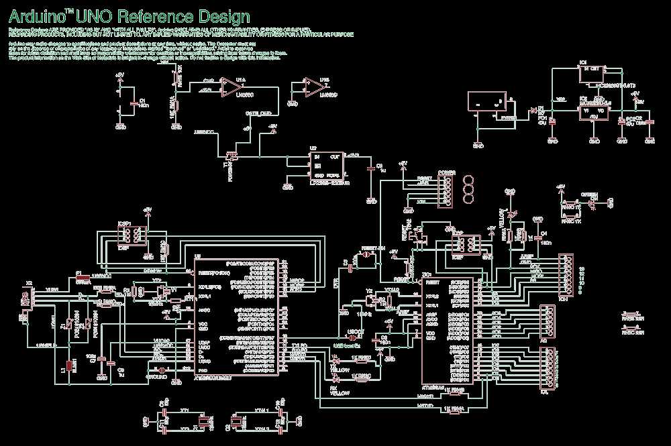Click the GROUND solder jumper near the ATMEGA8U2
Screen dimensions: 671x446
point(161,370)
